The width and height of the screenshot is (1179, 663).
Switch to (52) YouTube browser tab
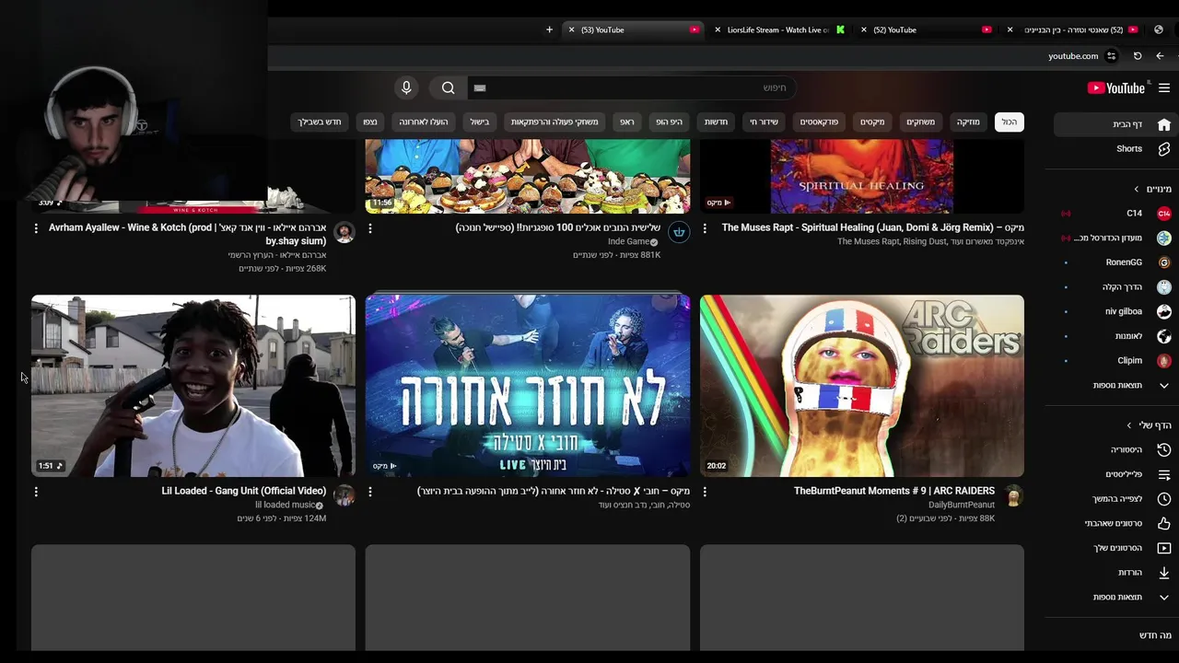pos(926,29)
